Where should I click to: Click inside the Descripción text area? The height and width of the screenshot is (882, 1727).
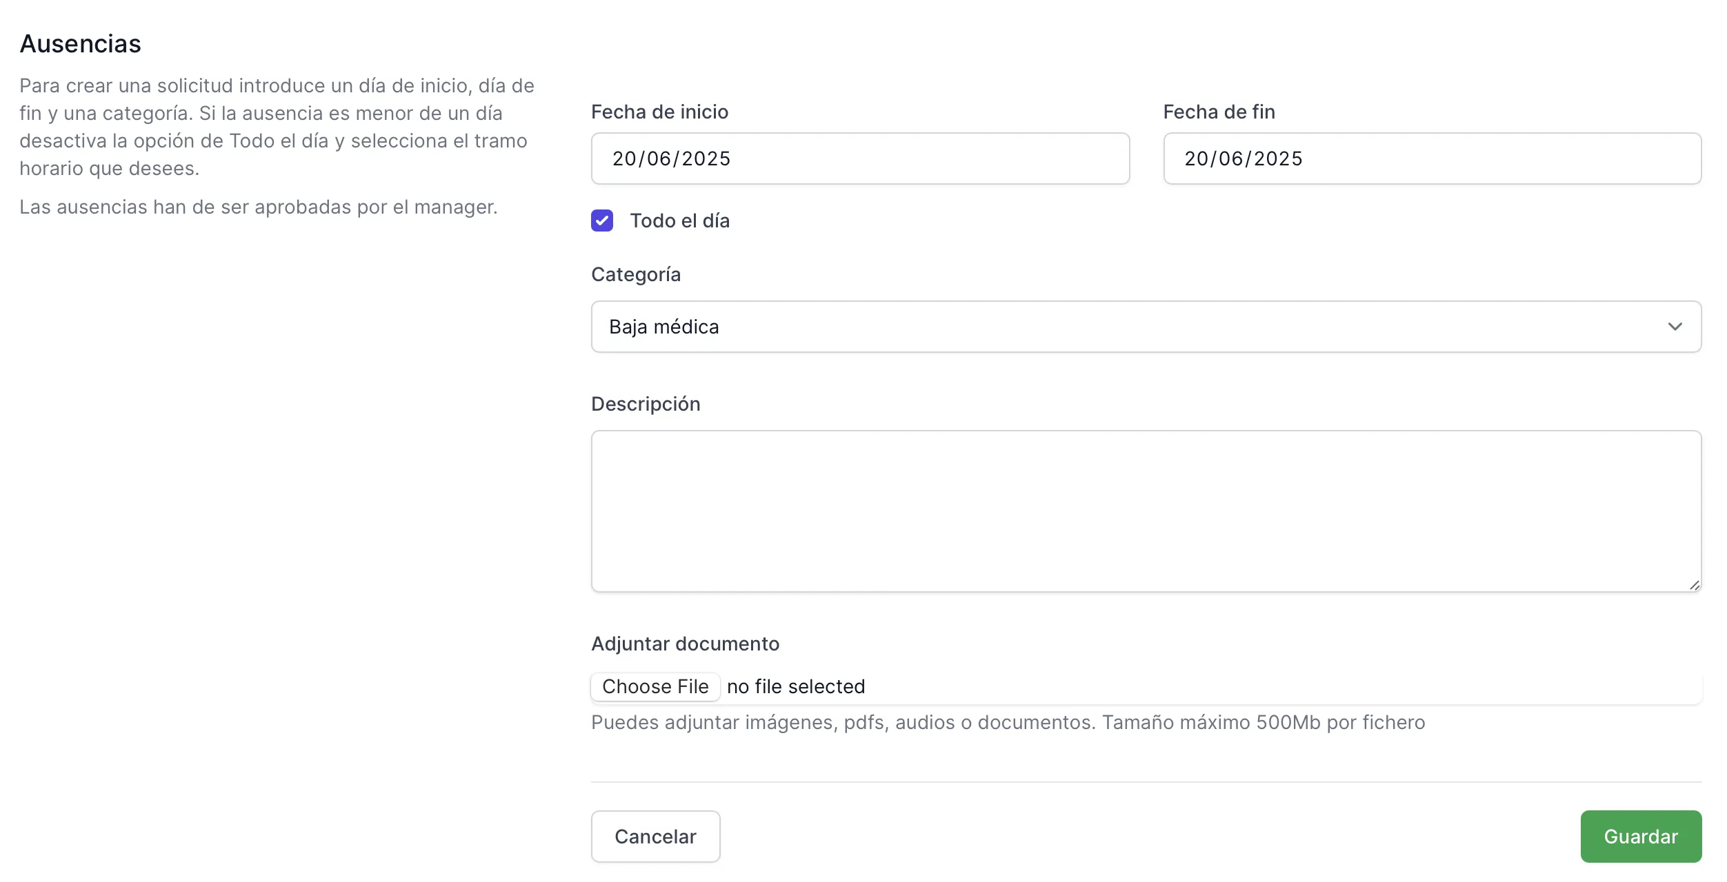(x=1145, y=510)
